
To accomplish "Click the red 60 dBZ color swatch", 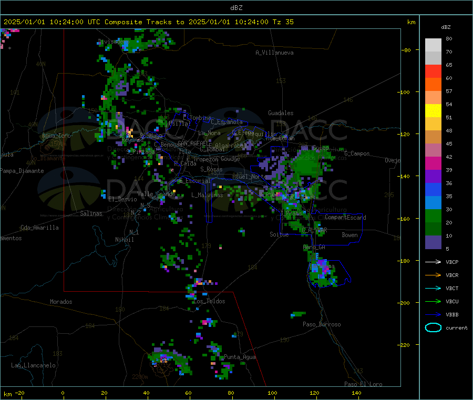I will click(433, 71).
